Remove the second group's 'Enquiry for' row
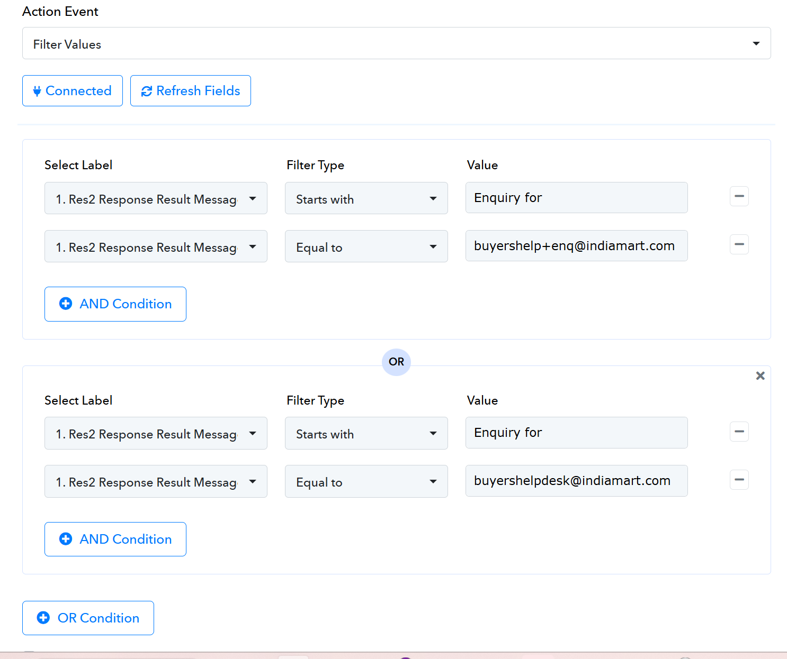 739,432
